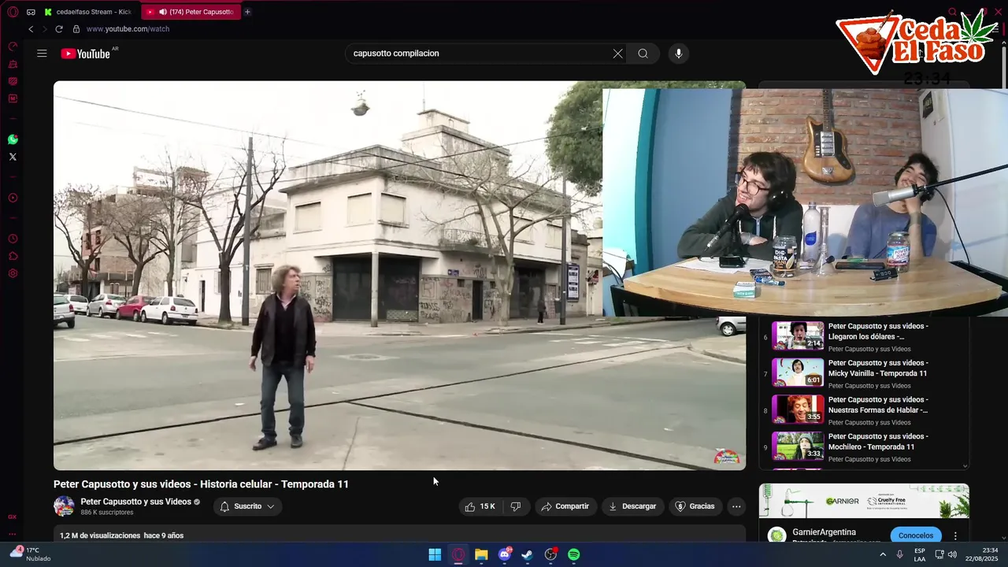Click the boxed M icon in sidebar
Screen dimensions: 1008x567
[13, 98]
